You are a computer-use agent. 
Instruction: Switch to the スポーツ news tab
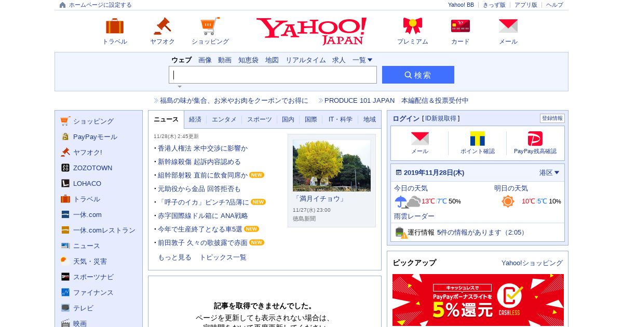(x=260, y=119)
